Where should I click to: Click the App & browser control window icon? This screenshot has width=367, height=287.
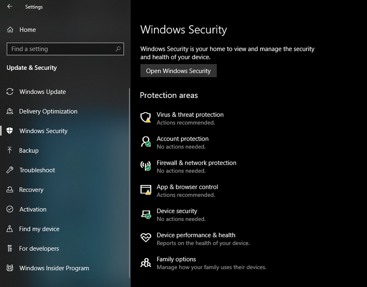point(145,190)
